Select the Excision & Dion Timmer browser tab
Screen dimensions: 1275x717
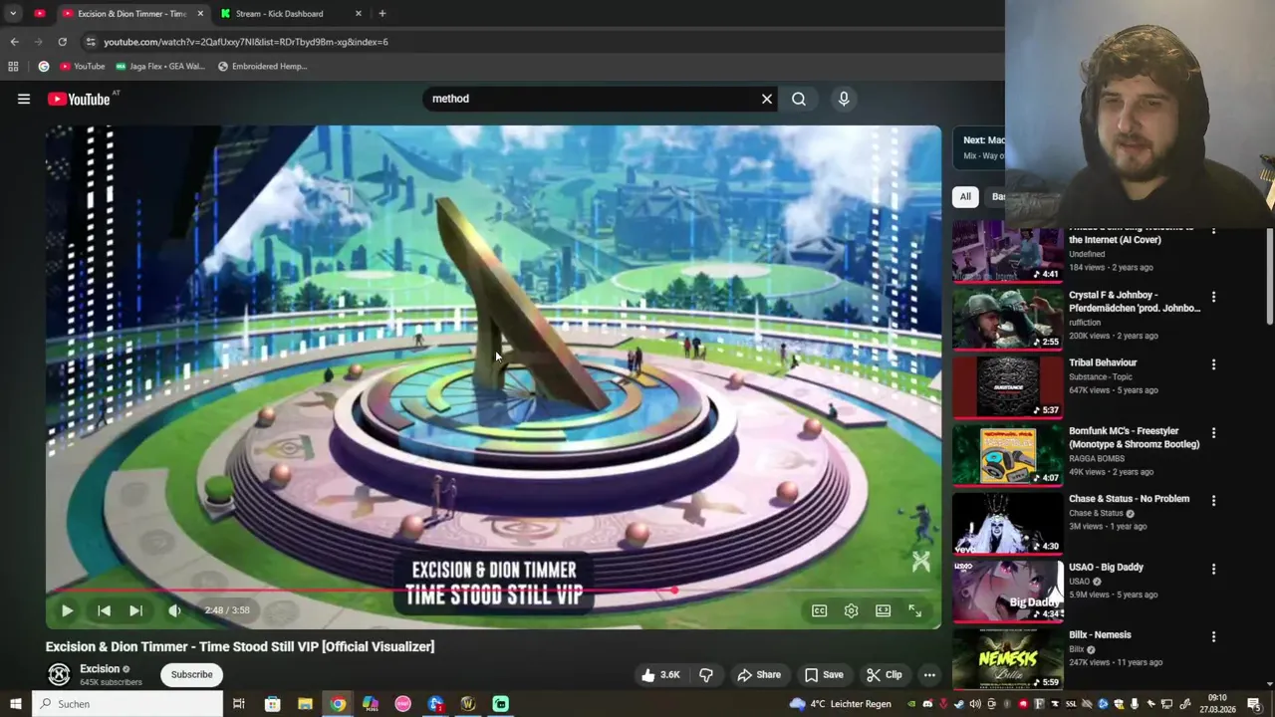131,14
